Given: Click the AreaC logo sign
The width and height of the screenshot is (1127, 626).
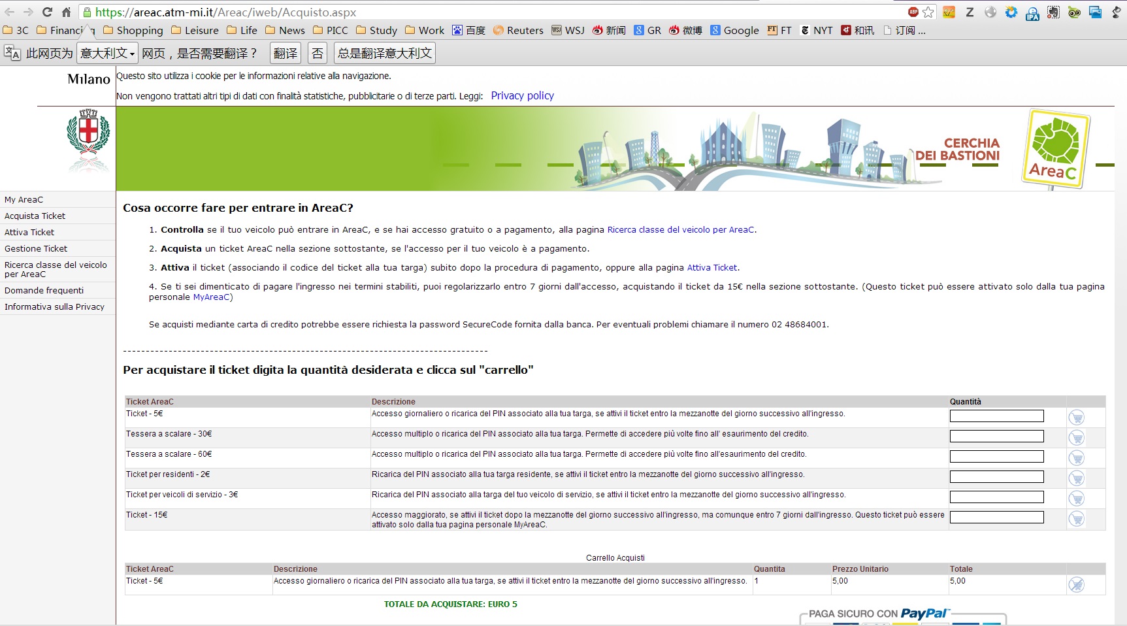Looking at the screenshot, I should pyautogui.click(x=1054, y=150).
